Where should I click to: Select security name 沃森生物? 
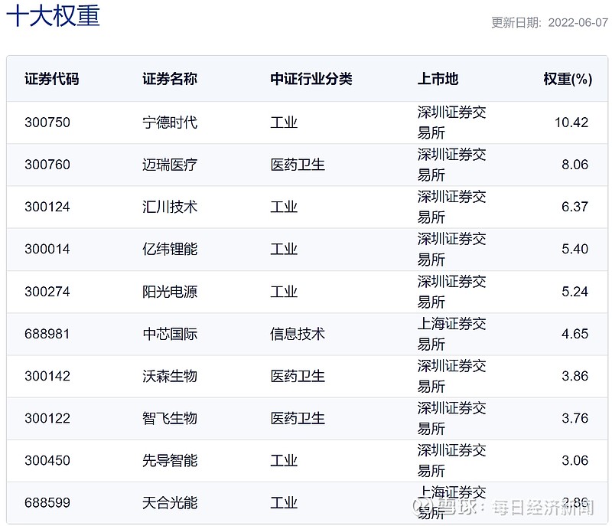(170, 376)
